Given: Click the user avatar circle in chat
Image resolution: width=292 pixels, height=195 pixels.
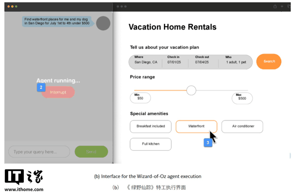Looking at the screenshot, I should tap(103, 23).
